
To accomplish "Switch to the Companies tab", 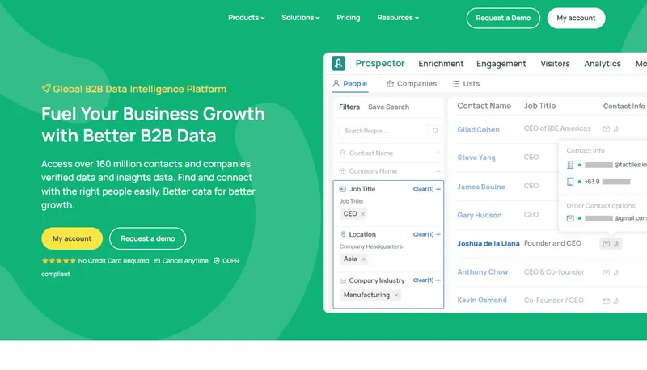I will click(x=411, y=84).
